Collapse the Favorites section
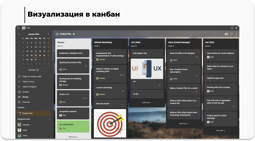255x141 pixels. [49, 108]
